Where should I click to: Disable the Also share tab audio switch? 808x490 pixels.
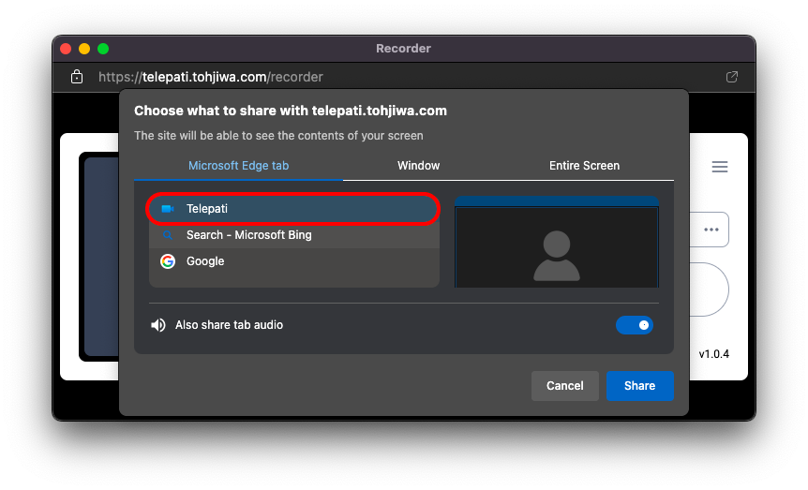635,325
